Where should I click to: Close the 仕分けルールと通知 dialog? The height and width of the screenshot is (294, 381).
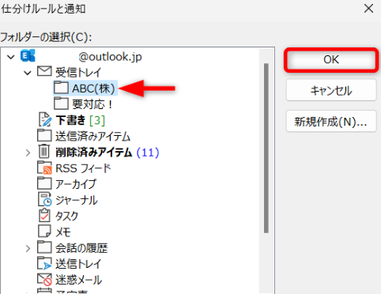pyautogui.click(x=368, y=9)
